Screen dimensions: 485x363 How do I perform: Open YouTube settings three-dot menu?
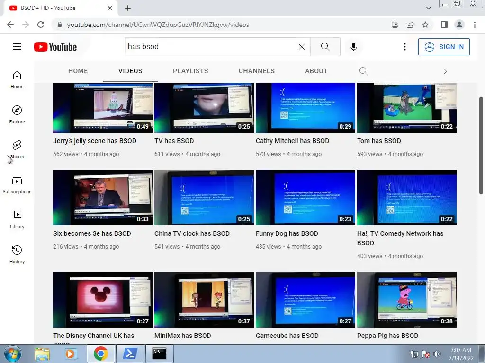[x=404, y=47]
